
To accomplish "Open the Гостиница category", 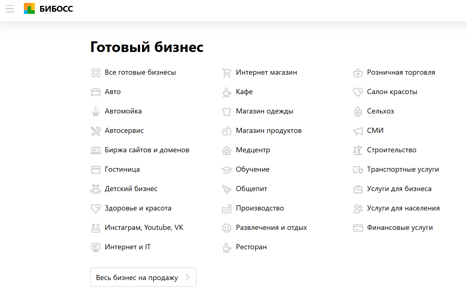I will tap(122, 169).
